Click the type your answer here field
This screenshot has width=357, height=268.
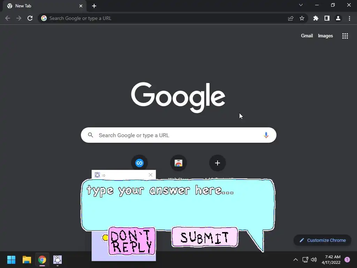(x=178, y=204)
